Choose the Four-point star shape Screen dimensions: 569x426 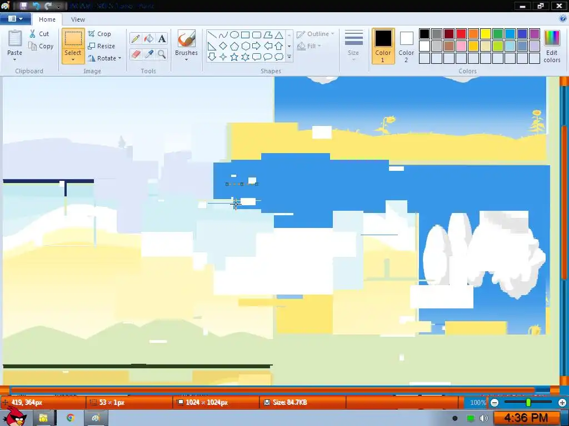pos(223,57)
